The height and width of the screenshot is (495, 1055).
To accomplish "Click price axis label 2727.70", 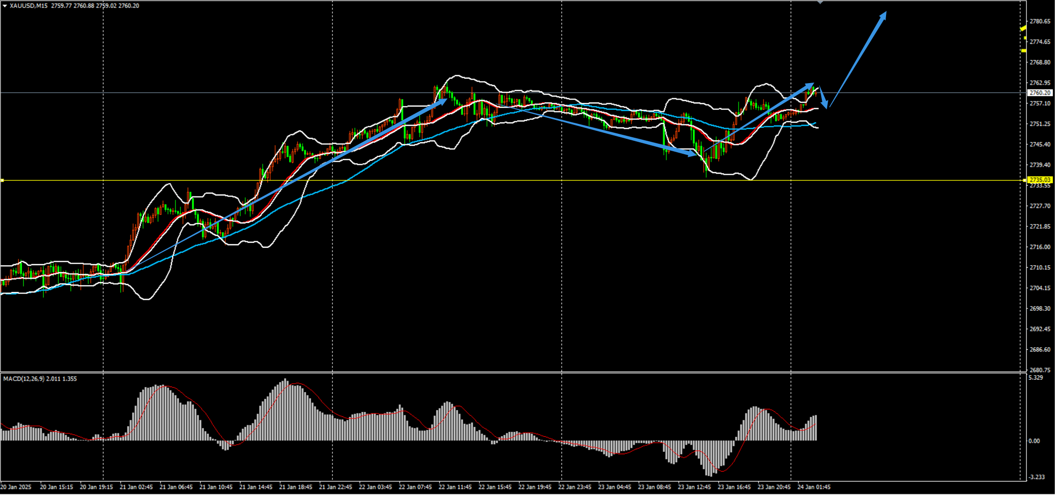I will coord(1040,206).
